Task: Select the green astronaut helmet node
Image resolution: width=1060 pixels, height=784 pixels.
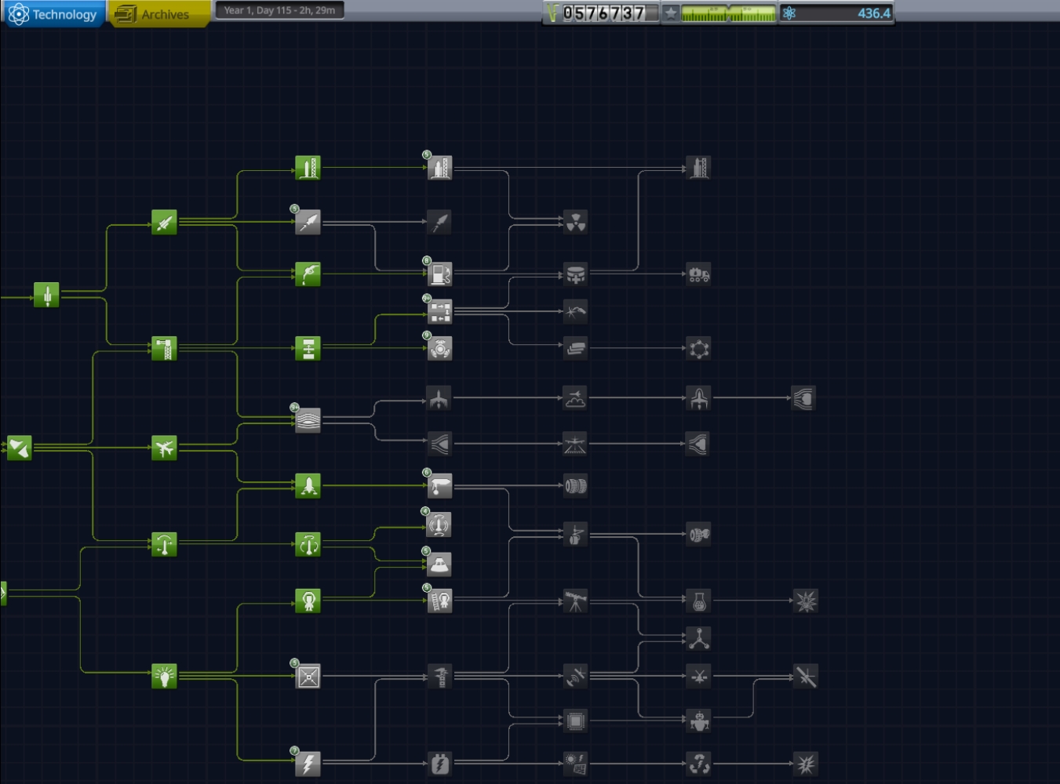Action: (308, 601)
